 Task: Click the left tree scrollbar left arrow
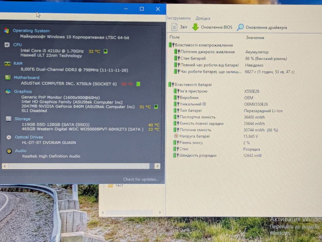pos(103,213)
